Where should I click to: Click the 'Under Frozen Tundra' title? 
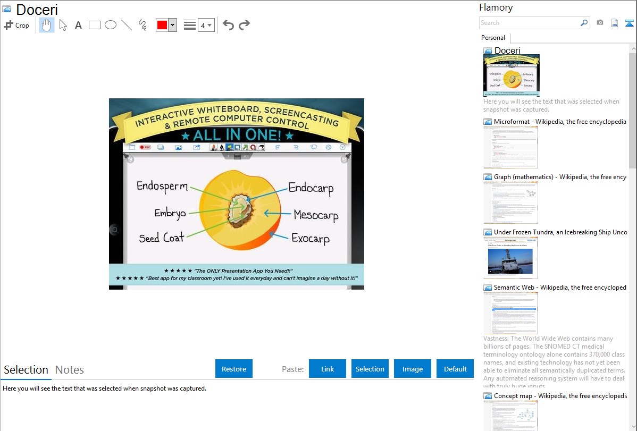pos(560,232)
